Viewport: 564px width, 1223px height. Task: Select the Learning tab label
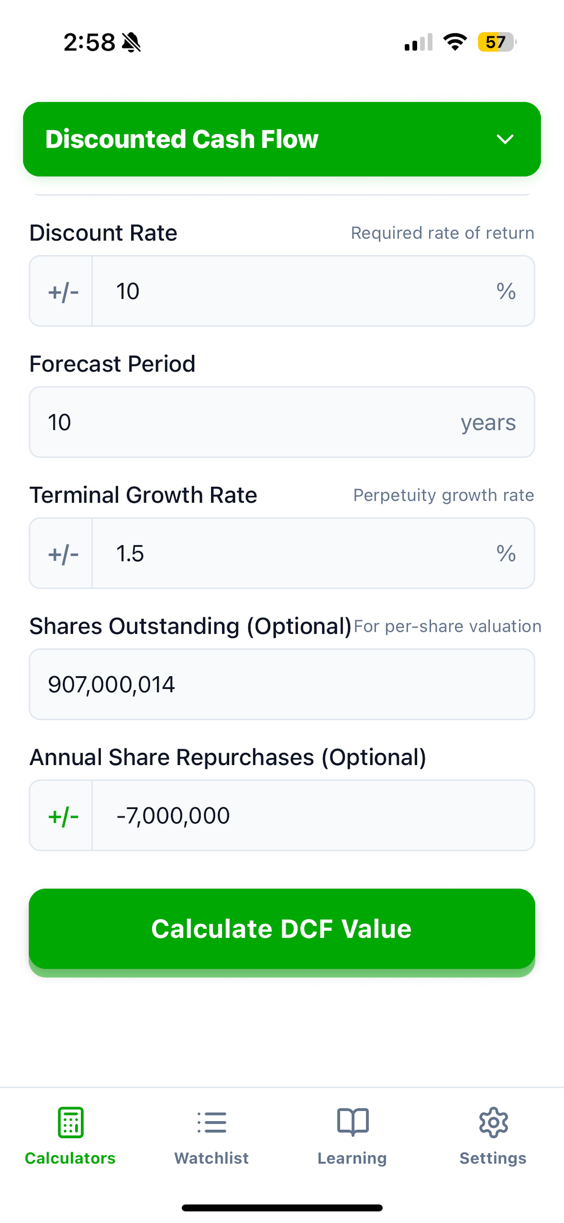tap(352, 1158)
